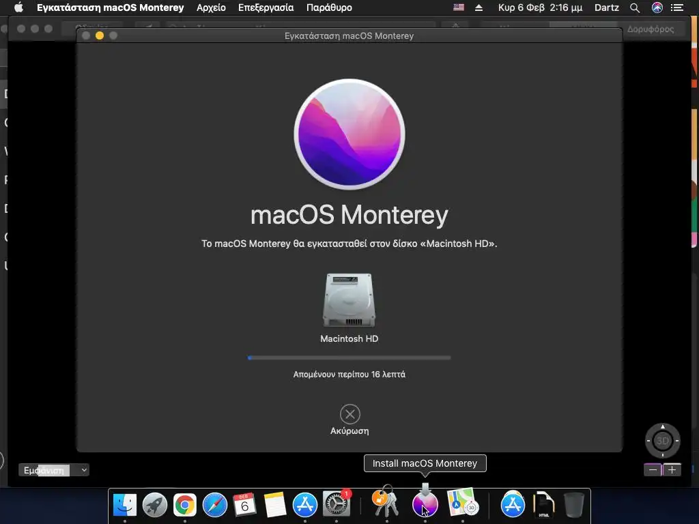Click the Ακύρωση label

point(349,431)
